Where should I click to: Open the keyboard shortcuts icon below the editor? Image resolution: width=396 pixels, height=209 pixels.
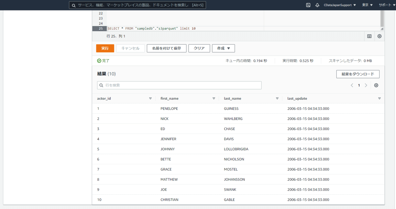(x=369, y=36)
